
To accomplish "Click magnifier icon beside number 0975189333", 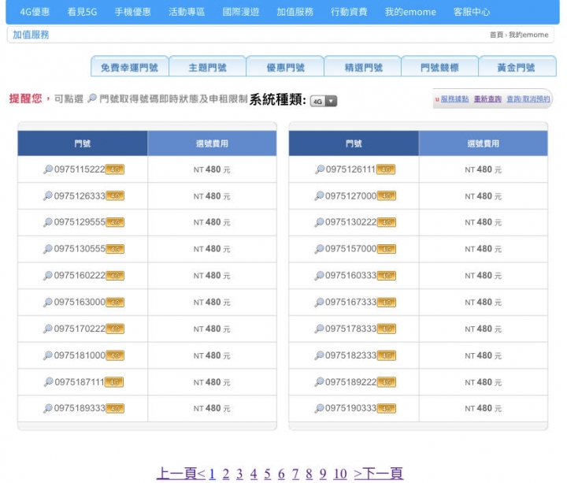I will pyautogui.click(x=48, y=408).
